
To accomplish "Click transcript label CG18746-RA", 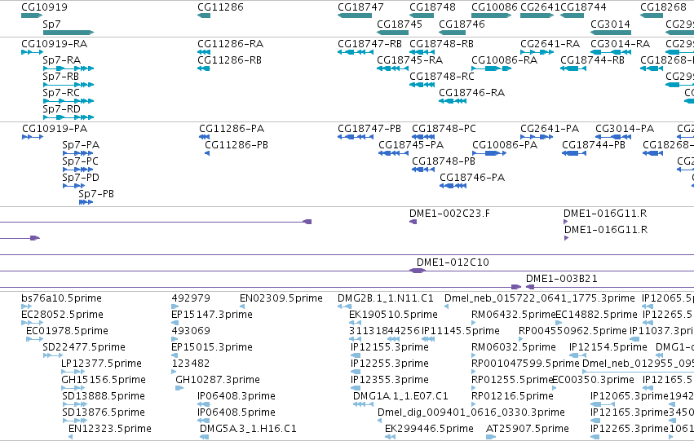I will click(472, 93).
